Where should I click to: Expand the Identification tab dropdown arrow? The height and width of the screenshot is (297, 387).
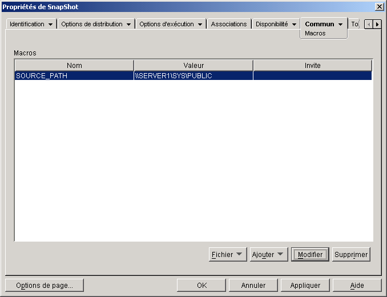tap(51, 25)
